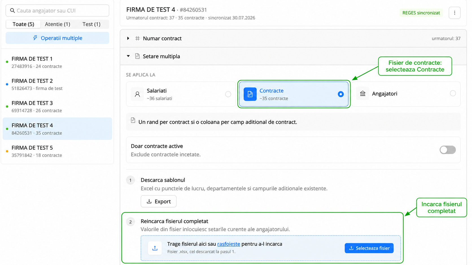Select the Salariati radio button
Viewport: 472px width, 265px height.
pyautogui.click(x=228, y=94)
